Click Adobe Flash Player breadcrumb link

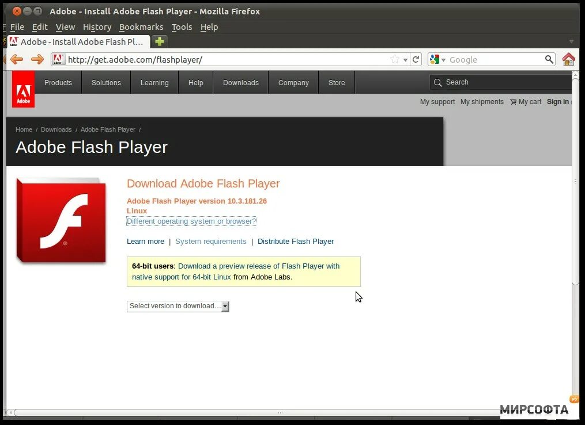pyautogui.click(x=108, y=129)
